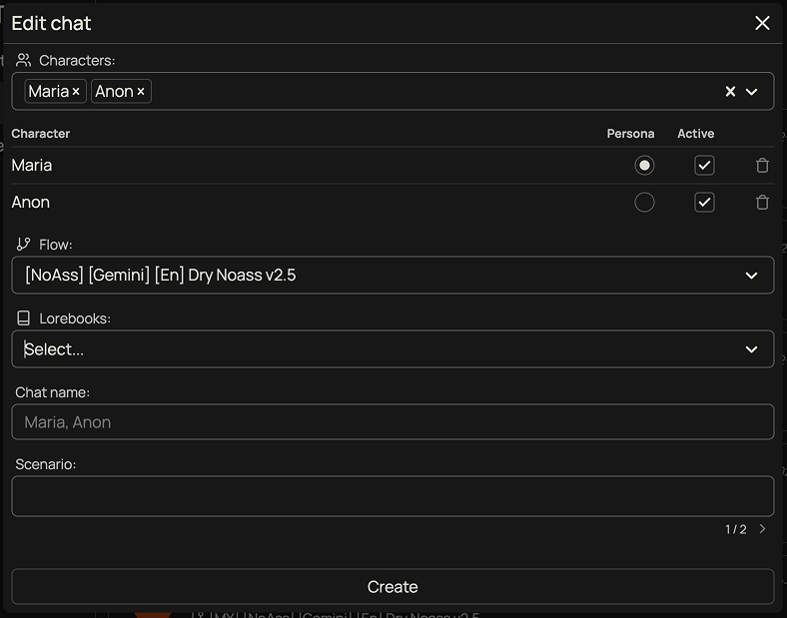Open the Lorebooks select dropdown

(751, 349)
